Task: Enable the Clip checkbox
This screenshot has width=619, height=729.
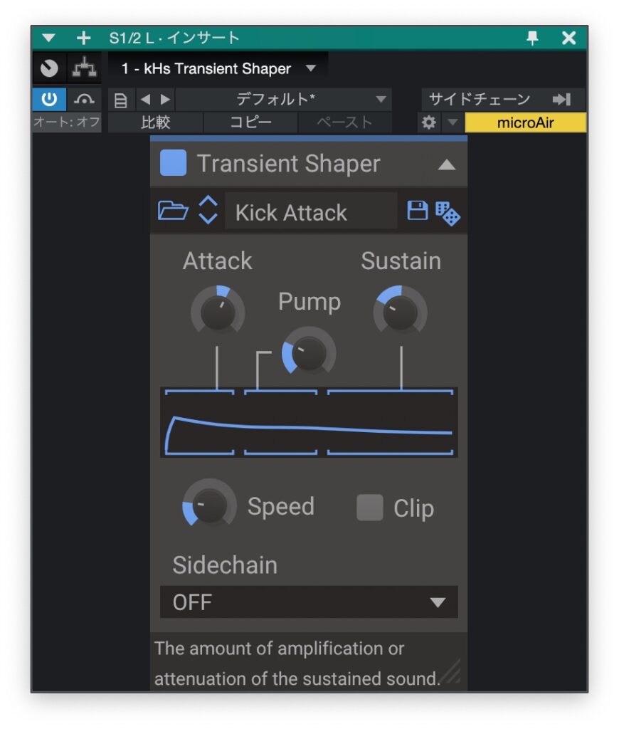Action: 369,508
